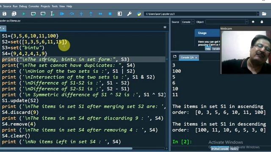Open the Projects menu
Screen dimensions: 271x152
coord(45,6)
